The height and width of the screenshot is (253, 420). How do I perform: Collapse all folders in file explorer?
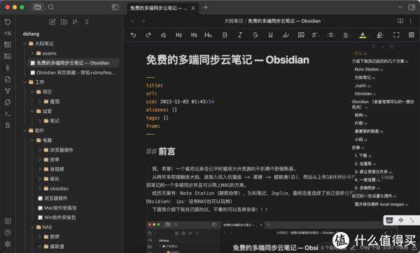coord(87,22)
